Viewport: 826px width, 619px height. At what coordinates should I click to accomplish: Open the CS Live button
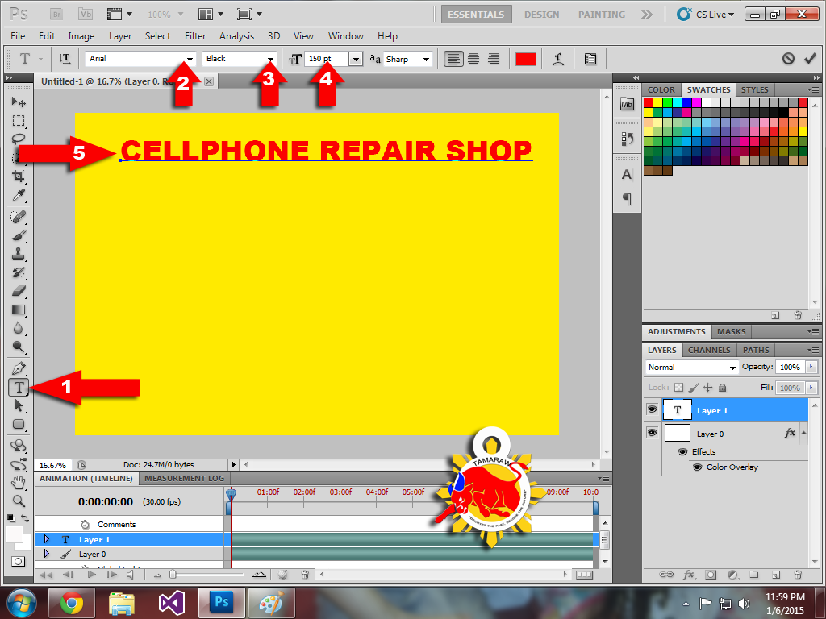pos(704,15)
